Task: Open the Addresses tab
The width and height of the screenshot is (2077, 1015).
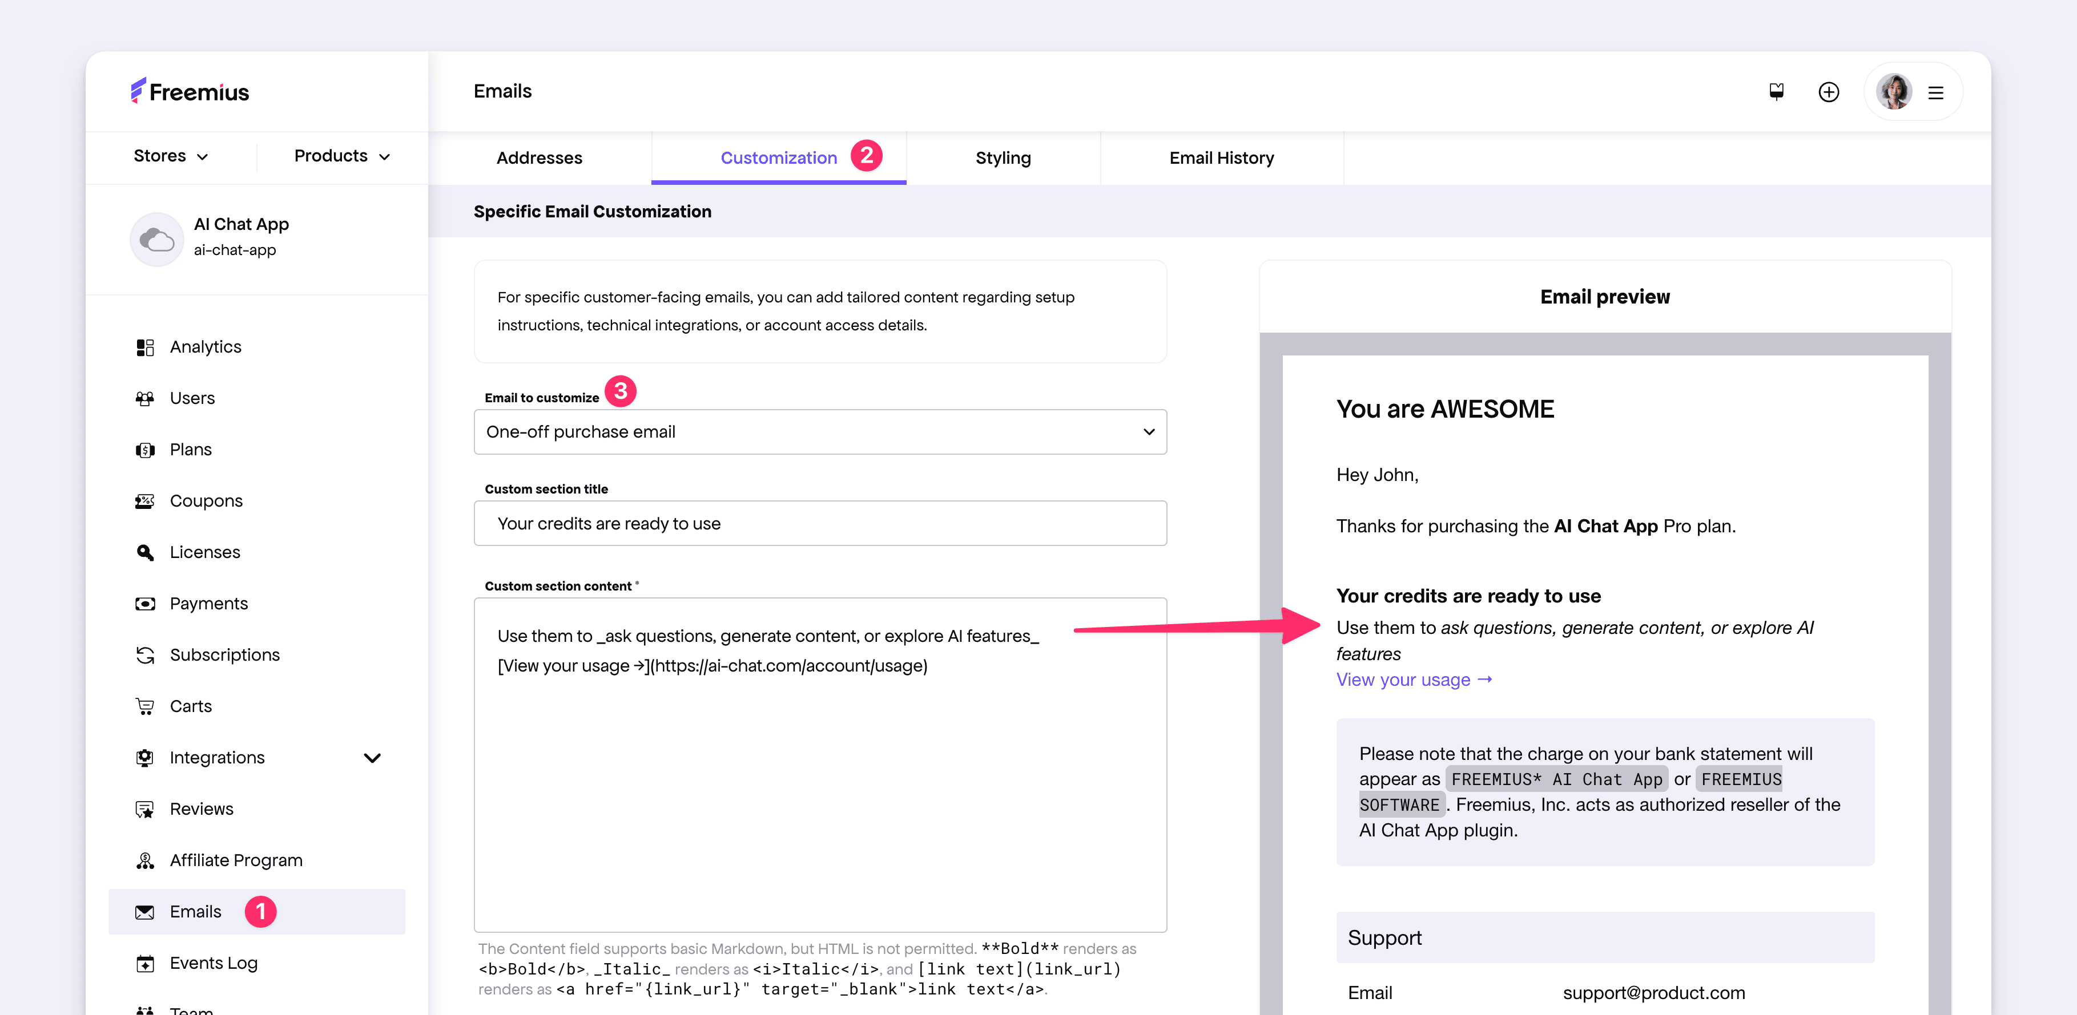Action: click(538, 158)
